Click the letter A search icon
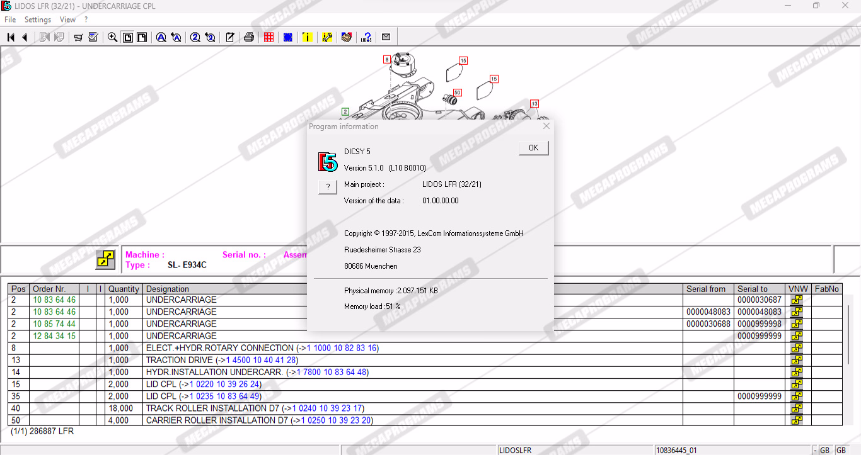Screen dimensions: 861x455 [161, 37]
